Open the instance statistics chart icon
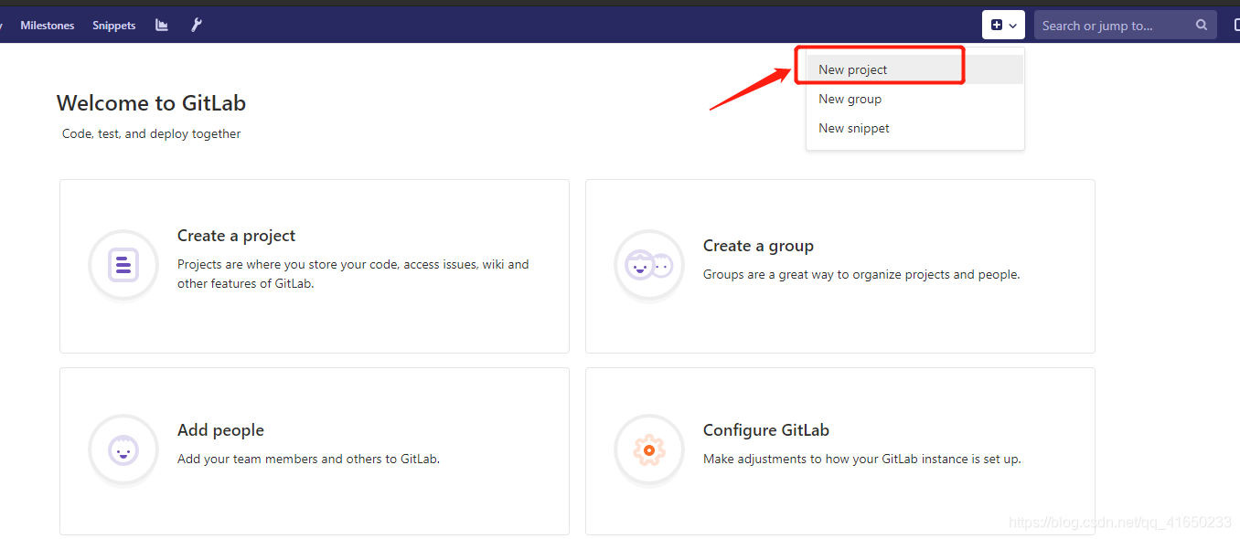The height and width of the screenshot is (539, 1240). pyautogui.click(x=162, y=26)
